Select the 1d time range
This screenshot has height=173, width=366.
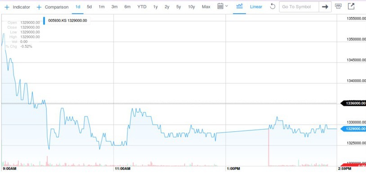[78, 7]
